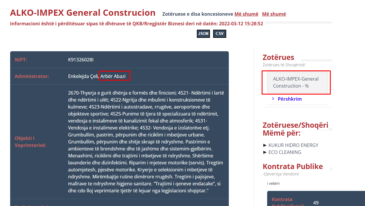Image resolution: width=365 pixels, height=206 pixels.
Task: Click the NIPT value K91326028I
Action: pyautogui.click(x=81, y=60)
